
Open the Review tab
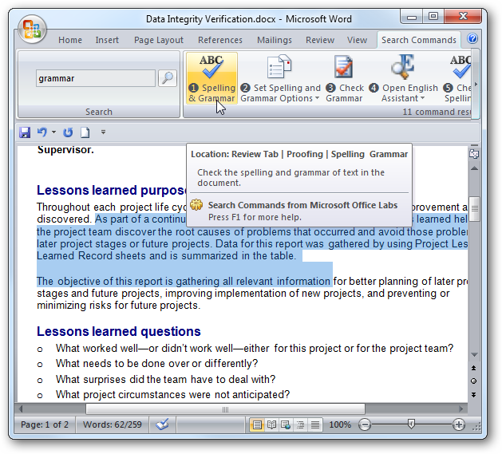tap(320, 40)
